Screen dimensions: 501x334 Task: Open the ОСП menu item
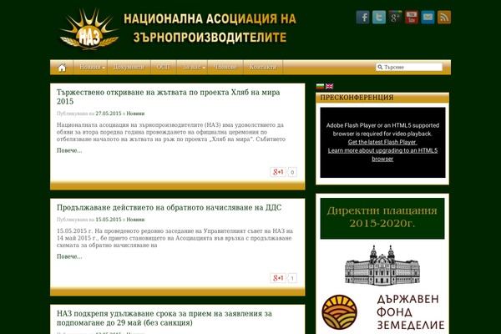(x=164, y=67)
